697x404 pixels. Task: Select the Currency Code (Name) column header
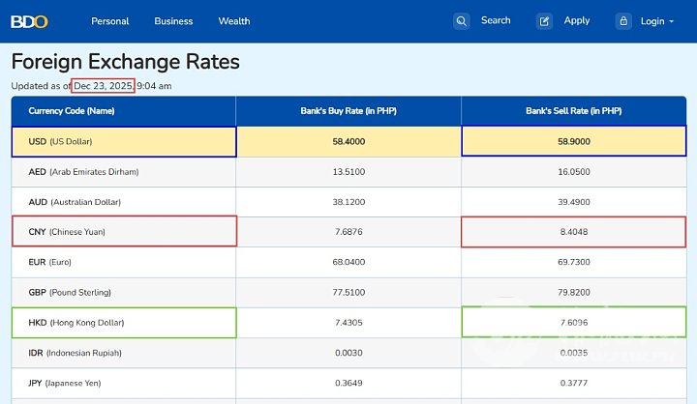72,111
